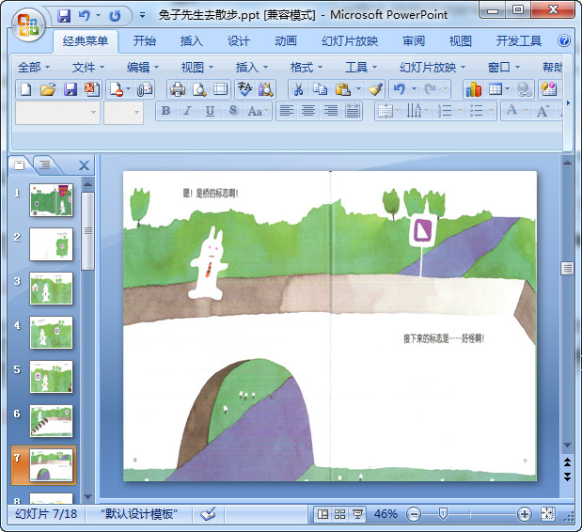Center the text alignment

point(308,111)
